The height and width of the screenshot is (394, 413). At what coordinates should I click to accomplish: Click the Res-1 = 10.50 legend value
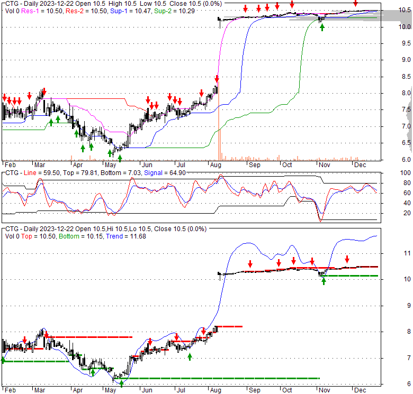(42, 11)
